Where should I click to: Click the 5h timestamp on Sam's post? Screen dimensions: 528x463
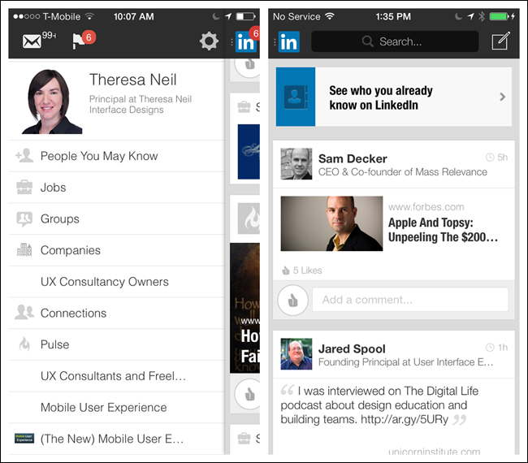(496, 158)
